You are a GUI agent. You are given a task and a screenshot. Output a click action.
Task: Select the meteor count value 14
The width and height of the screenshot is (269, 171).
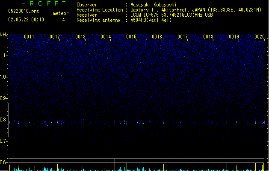click(x=62, y=20)
